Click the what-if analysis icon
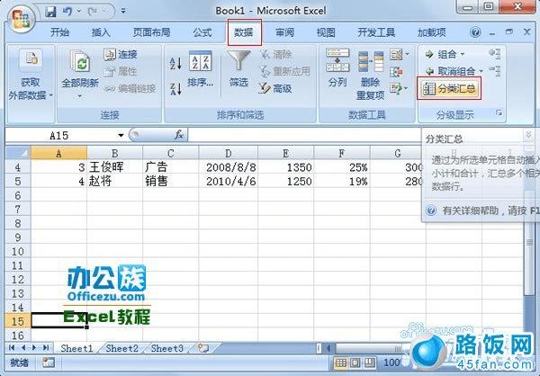The width and height of the screenshot is (540, 376). click(396, 89)
